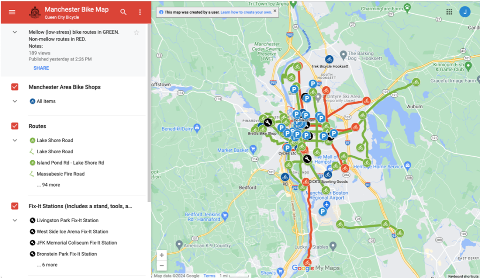The width and height of the screenshot is (480, 278).
Task: Click the SHARE button
Action: pos(41,68)
